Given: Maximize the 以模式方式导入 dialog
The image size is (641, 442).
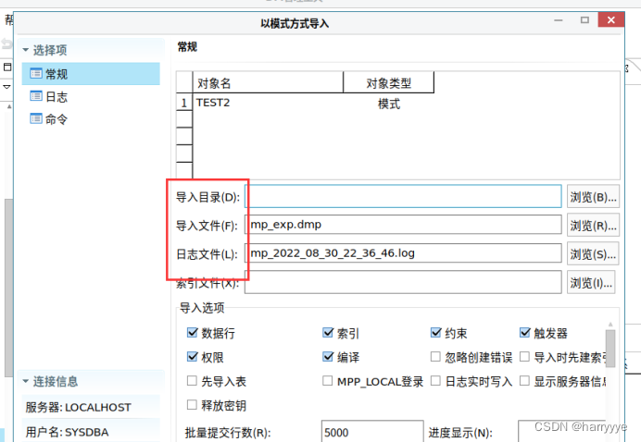Looking at the screenshot, I should (x=584, y=20).
